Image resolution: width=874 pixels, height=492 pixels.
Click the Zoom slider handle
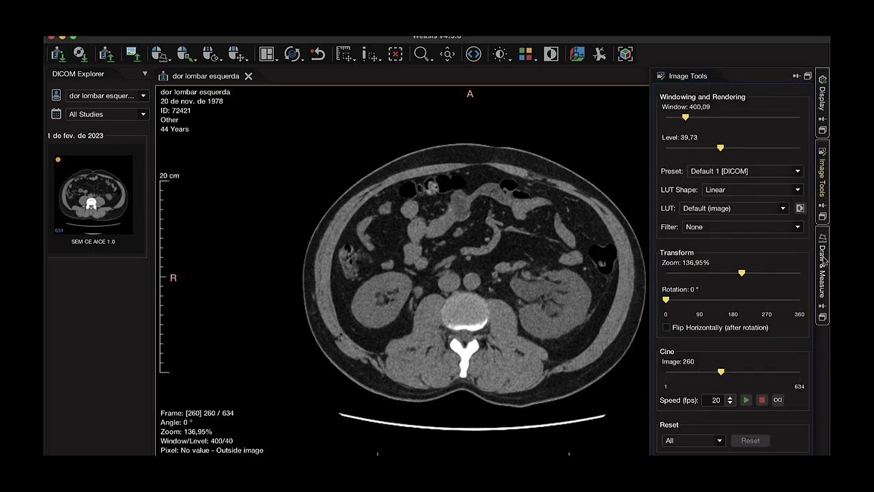pyautogui.click(x=742, y=273)
